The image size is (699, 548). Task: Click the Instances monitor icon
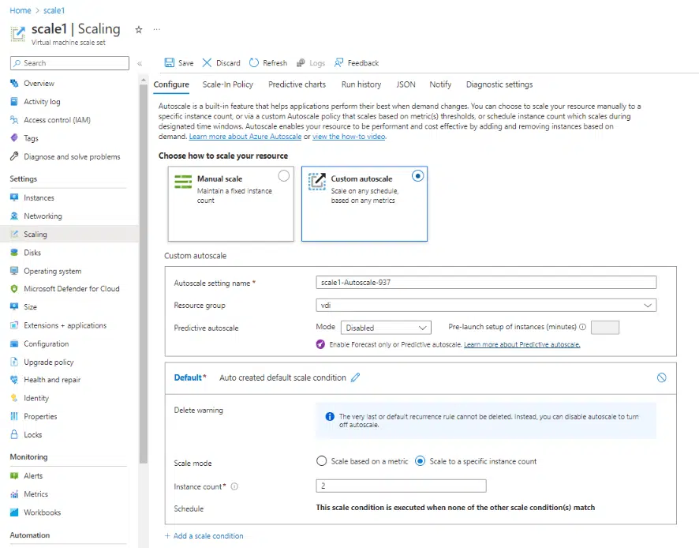coord(14,197)
